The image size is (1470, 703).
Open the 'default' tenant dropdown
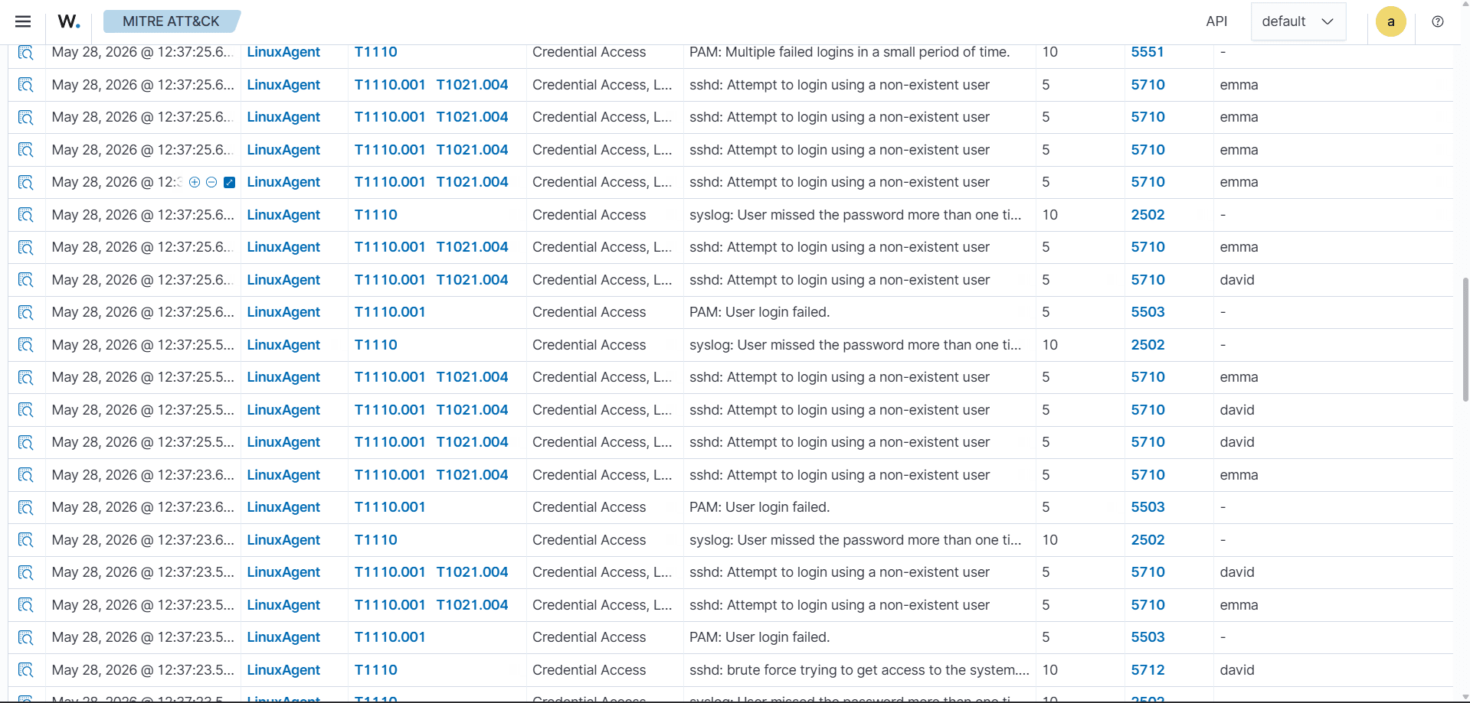[1298, 21]
